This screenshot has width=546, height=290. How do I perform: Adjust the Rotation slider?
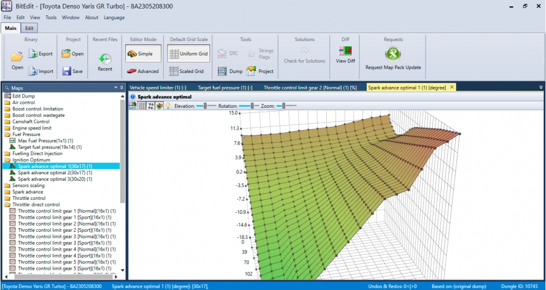tap(249, 106)
